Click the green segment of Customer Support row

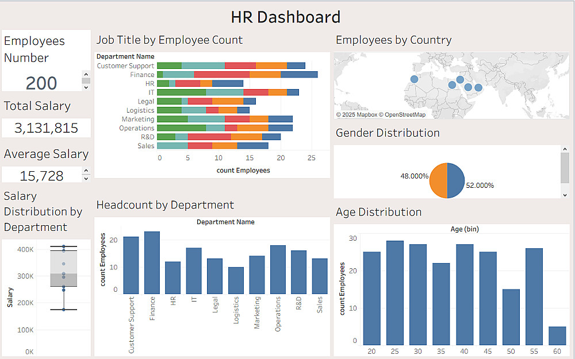click(x=170, y=65)
